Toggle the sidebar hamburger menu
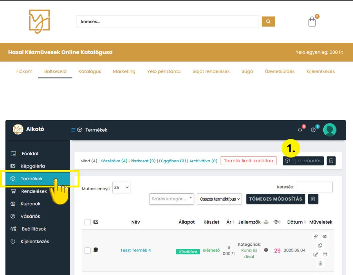 coord(73,130)
